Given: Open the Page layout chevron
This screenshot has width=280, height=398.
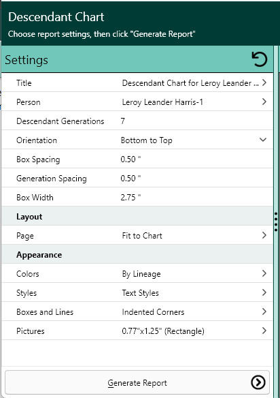Looking at the screenshot, I should 264,235.
